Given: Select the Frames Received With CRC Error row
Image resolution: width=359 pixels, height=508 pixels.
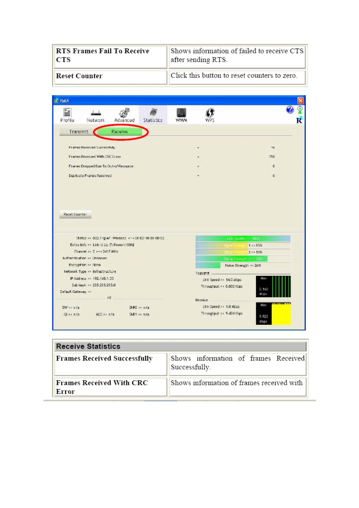Looking at the screenshot, I should tap(95, 157).
